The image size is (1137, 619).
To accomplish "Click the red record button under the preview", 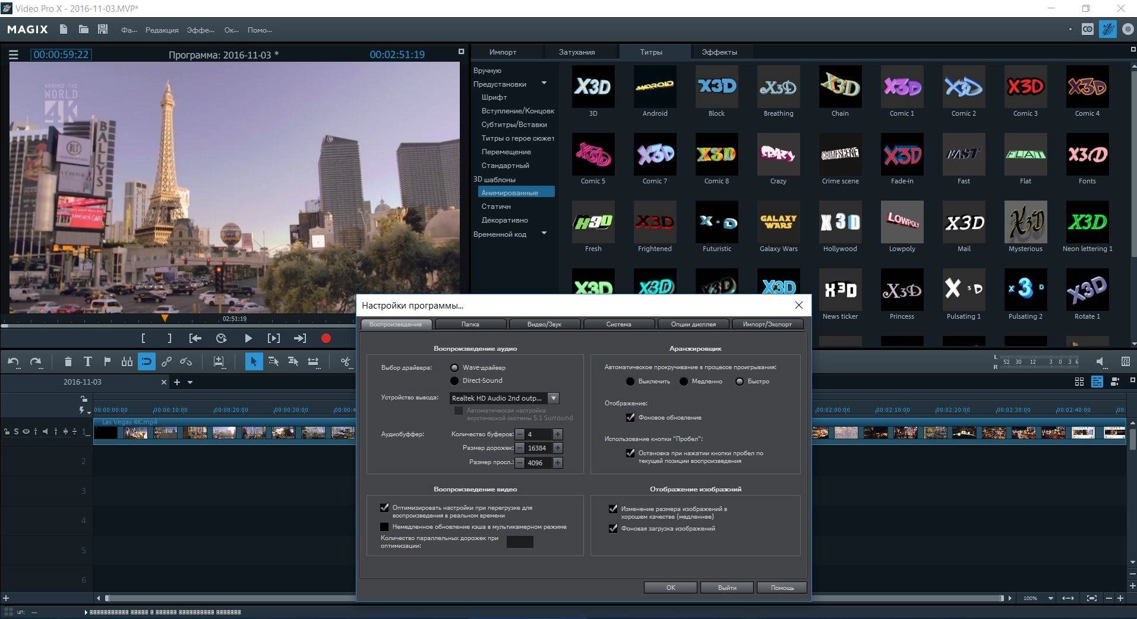I will [x=326, y=338].
